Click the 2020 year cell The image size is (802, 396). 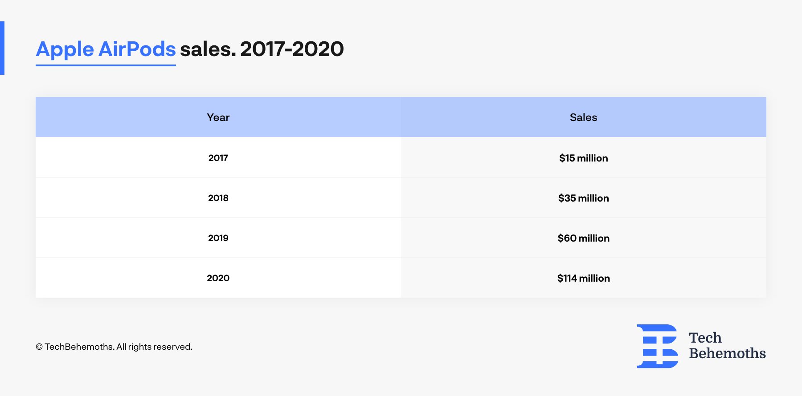(x=218, y=278)
